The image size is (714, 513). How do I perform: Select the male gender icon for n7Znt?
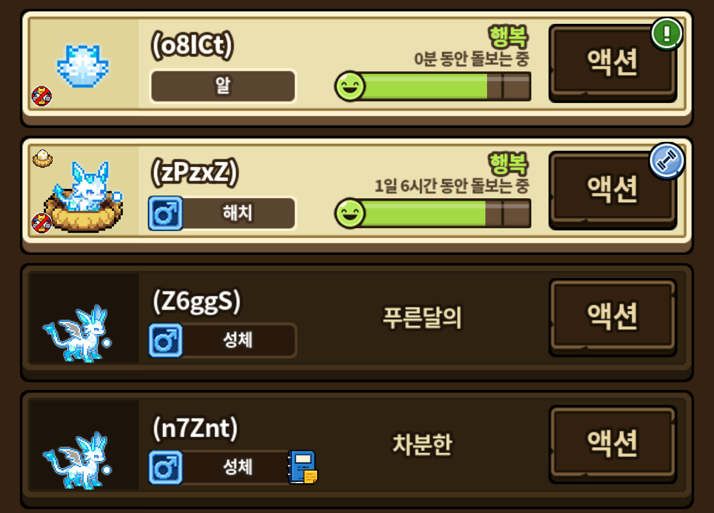[165, 468]
